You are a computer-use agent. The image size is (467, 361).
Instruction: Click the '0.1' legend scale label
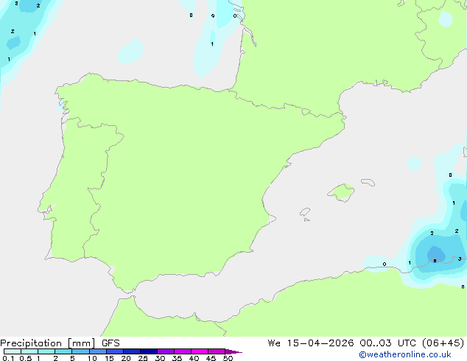click(x=8, y=358)
